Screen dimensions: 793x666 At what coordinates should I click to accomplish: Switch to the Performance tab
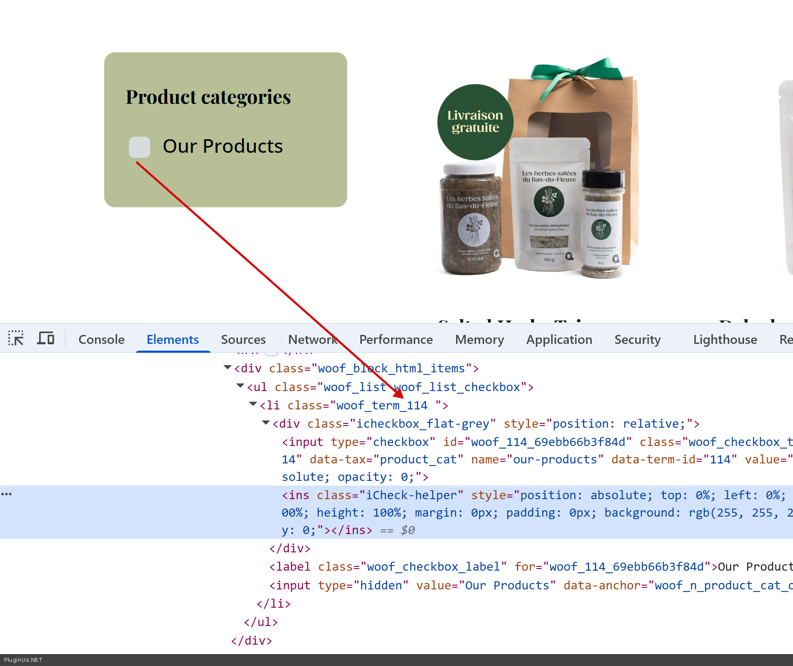pyautogui.click(x=396, y=340)
